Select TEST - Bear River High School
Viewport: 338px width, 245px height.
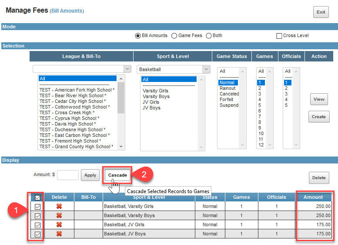(x=73, y=95)
